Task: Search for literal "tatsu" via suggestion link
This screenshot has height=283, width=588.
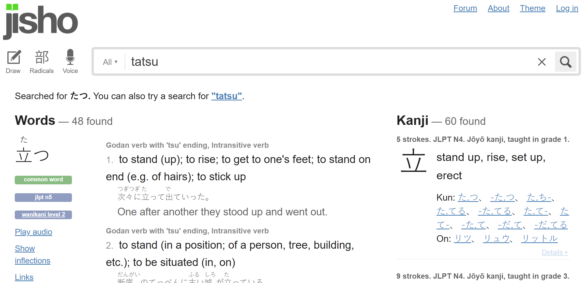Action: pyautogui.click(x=227, y=96)
